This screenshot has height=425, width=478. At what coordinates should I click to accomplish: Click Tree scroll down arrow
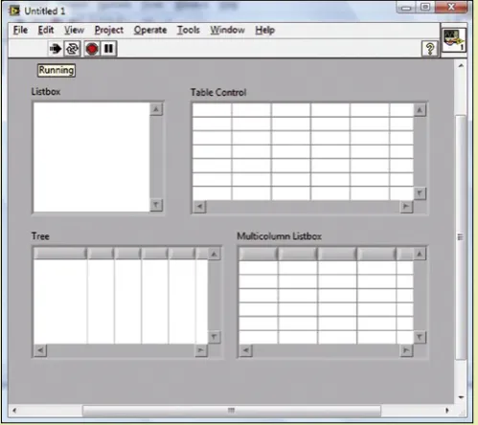pos(214,337)
